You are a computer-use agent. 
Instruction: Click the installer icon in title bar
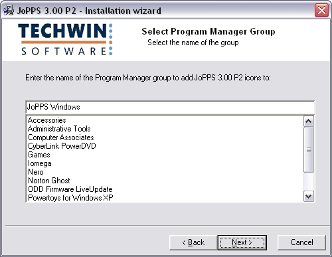(x=9, y=11)
